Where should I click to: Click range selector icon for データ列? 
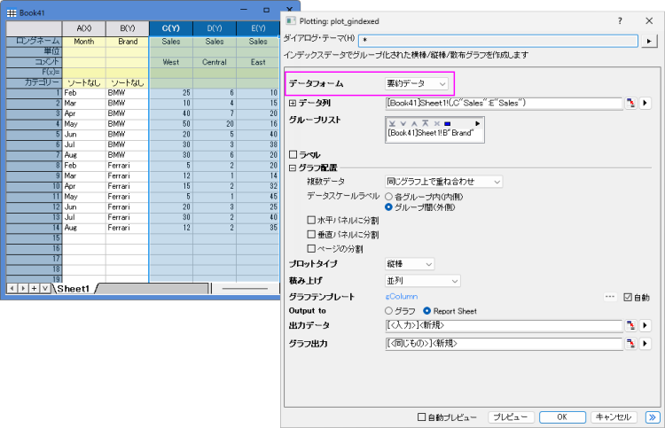[x=630, y=103]
